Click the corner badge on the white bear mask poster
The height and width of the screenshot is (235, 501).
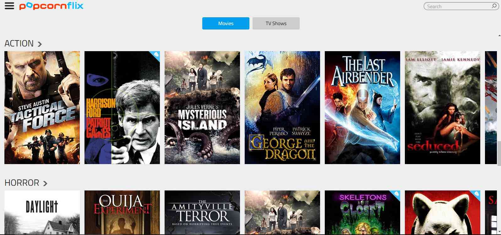(476, 194)
